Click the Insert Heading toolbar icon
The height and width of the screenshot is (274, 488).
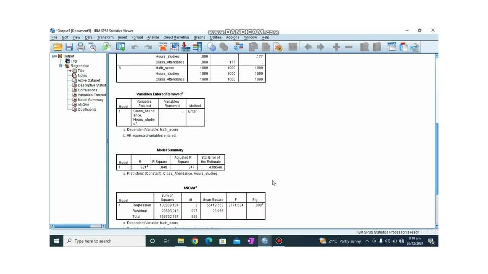click(392, 47)
